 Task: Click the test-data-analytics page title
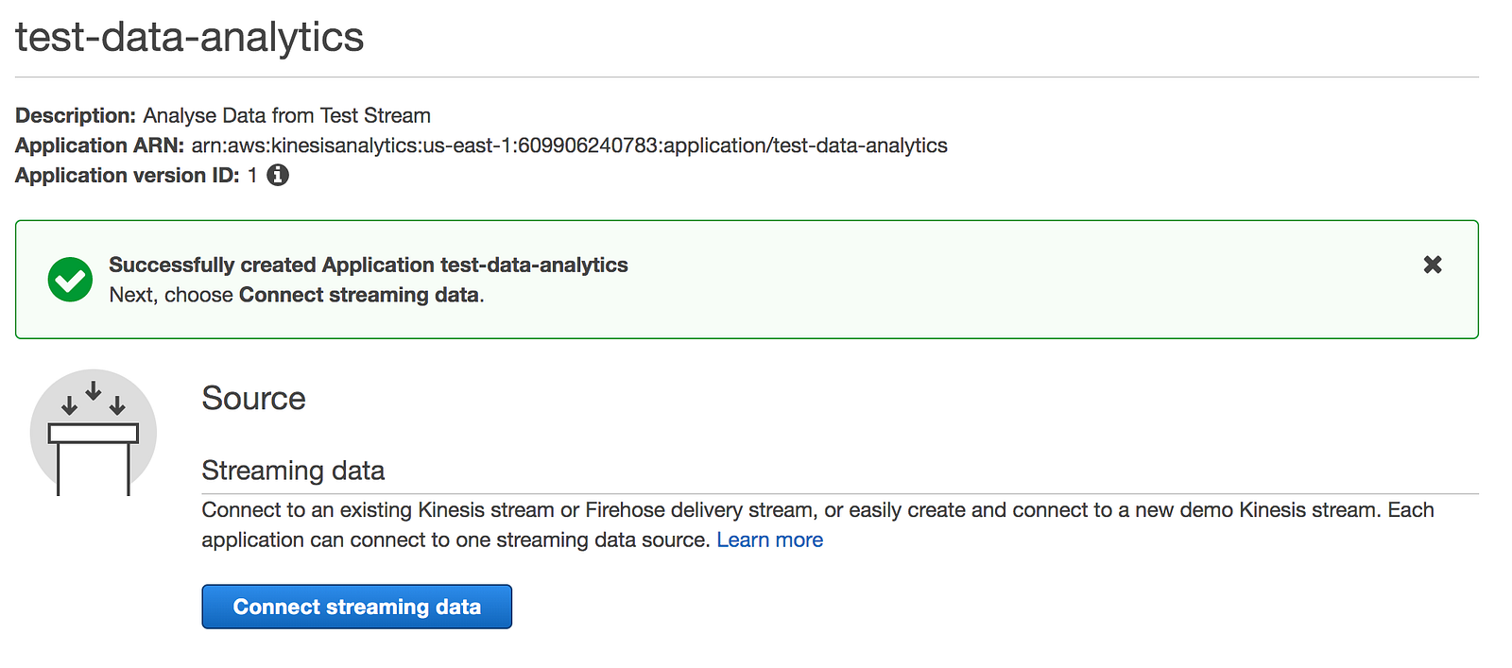click(x=189, y=38)
